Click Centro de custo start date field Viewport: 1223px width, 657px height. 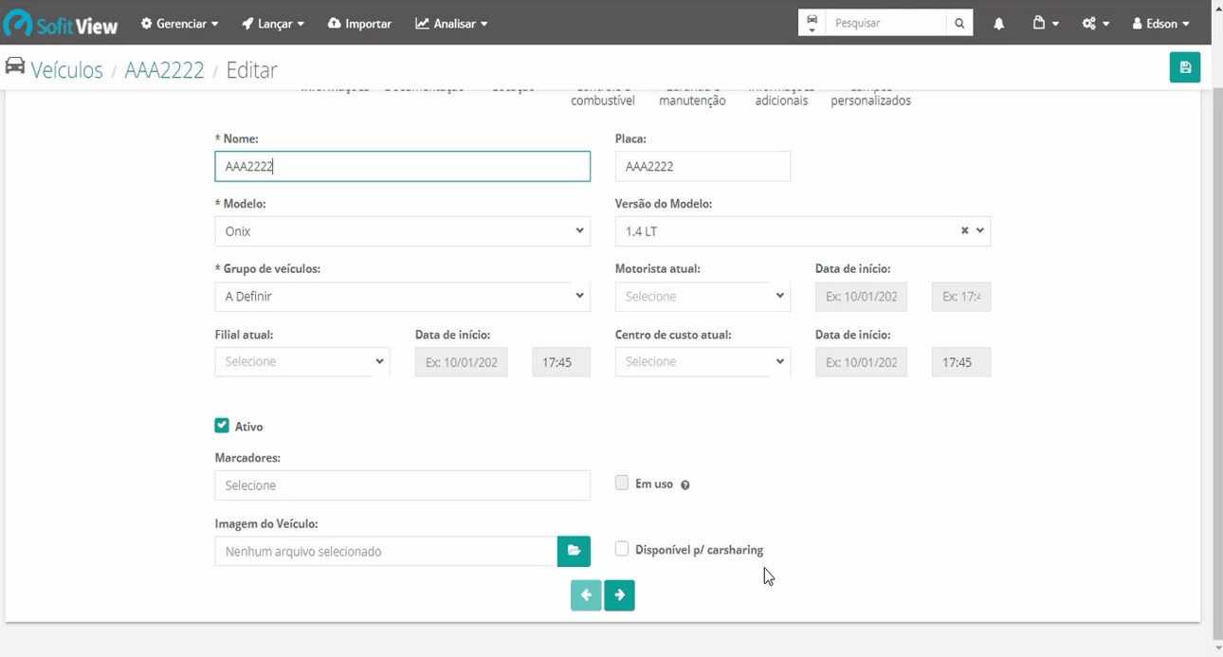(x=861, y=361)
